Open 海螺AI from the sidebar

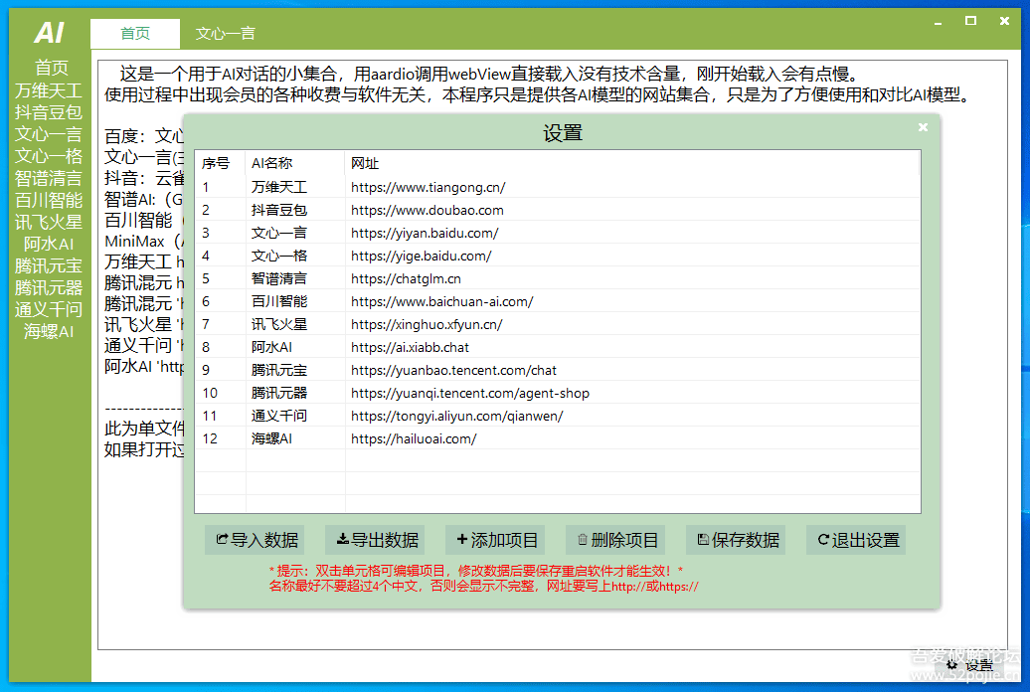click(x=48, y=331)
